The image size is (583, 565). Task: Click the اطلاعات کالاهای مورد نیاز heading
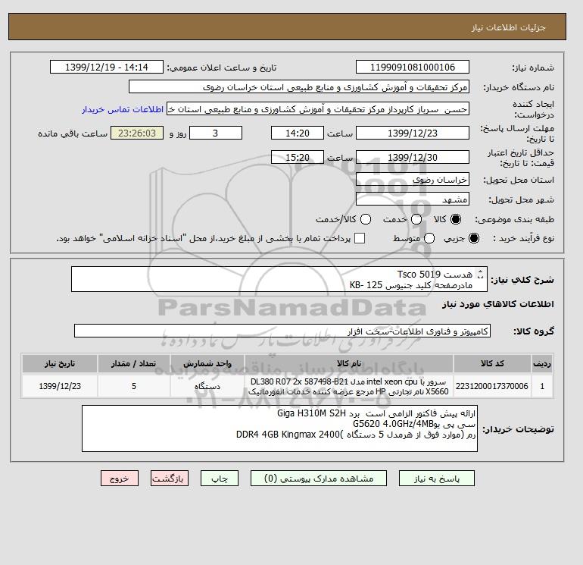[x=498, y=304]
